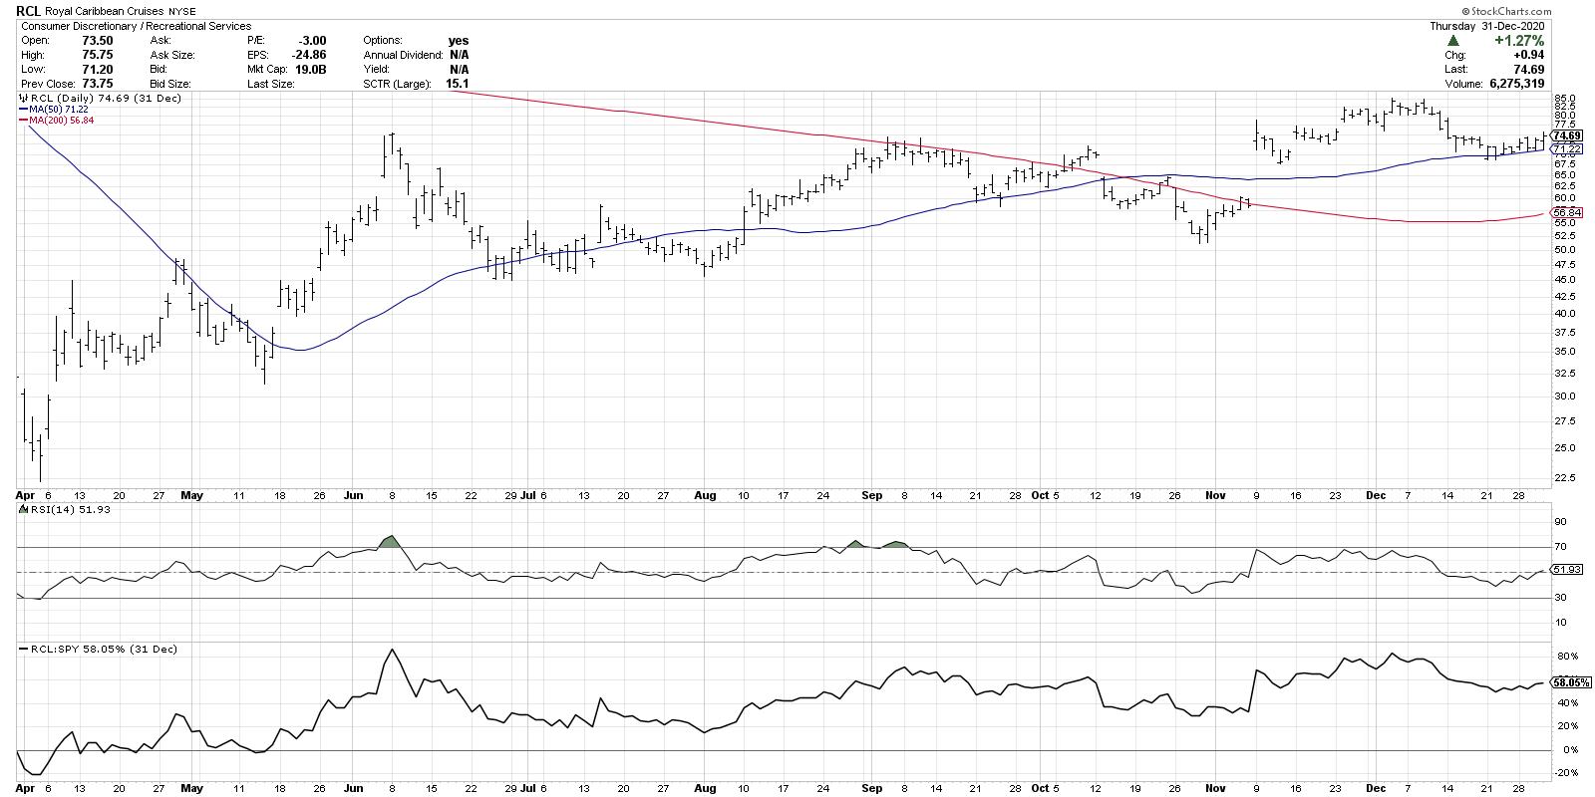Click the Ask Size label
This screenshot has height=797, width=1595.
coord(170,55)
